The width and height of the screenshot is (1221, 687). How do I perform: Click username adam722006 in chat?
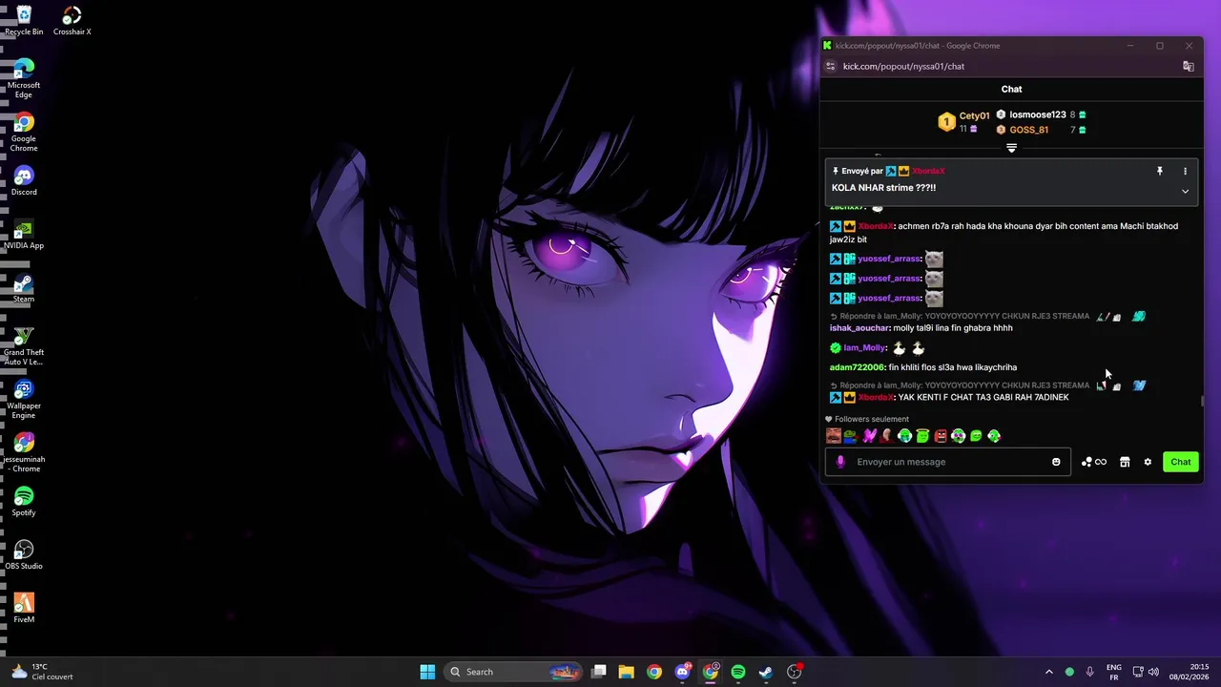857,367
